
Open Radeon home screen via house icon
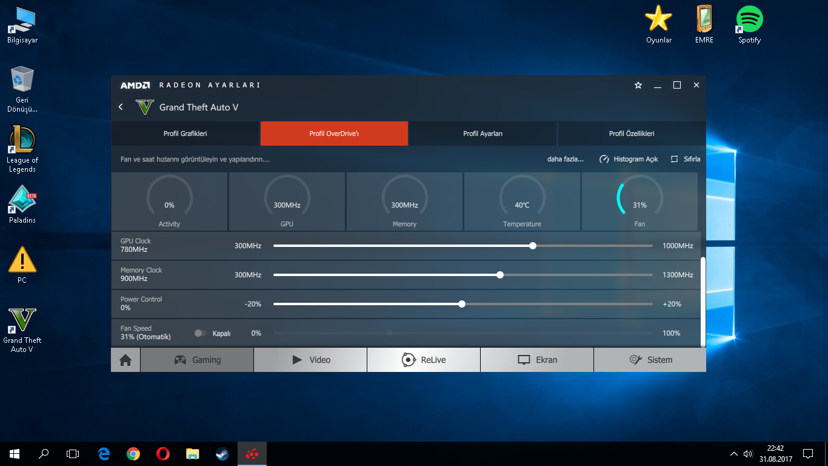[x=125, y=360]
